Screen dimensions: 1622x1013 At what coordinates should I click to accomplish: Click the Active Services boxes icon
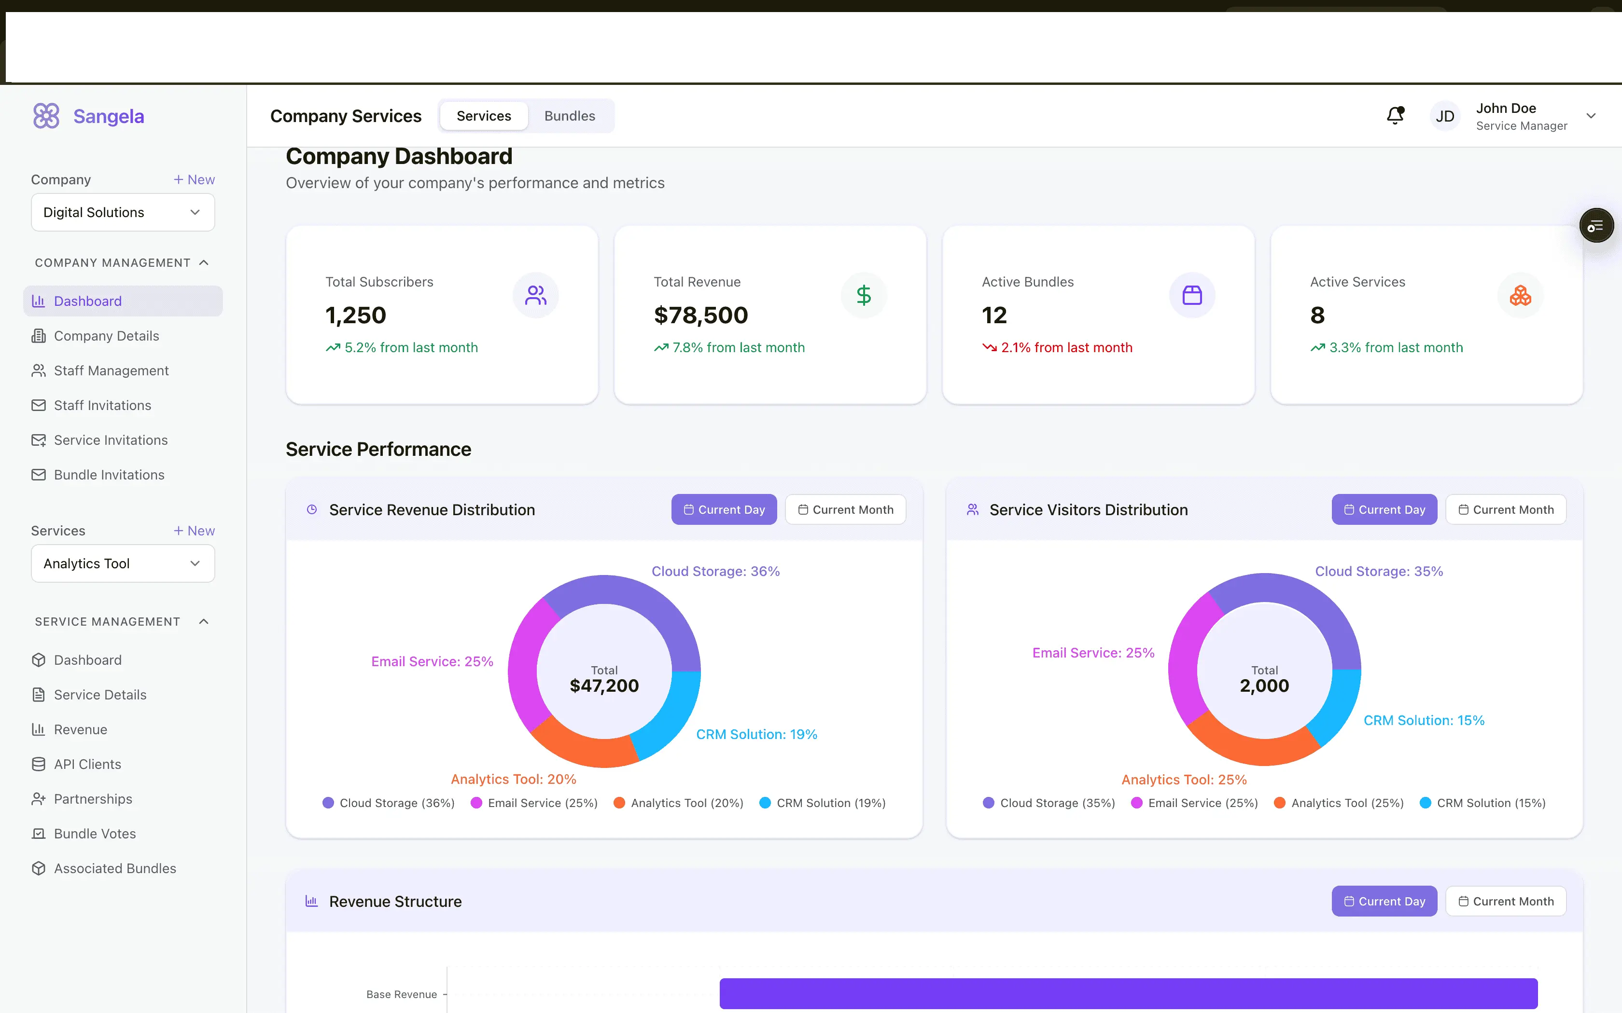1520,295
